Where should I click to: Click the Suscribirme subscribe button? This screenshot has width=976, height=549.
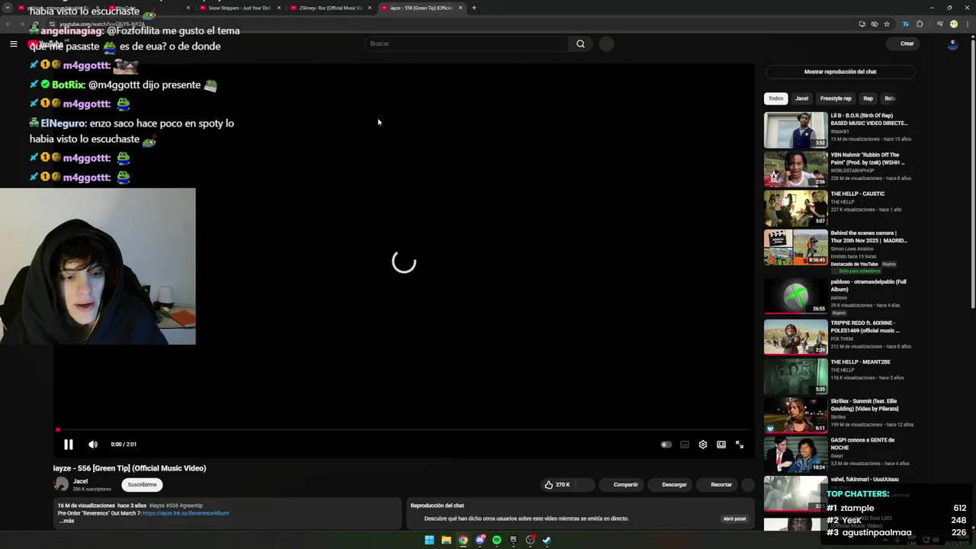click(x=142, y=484)
